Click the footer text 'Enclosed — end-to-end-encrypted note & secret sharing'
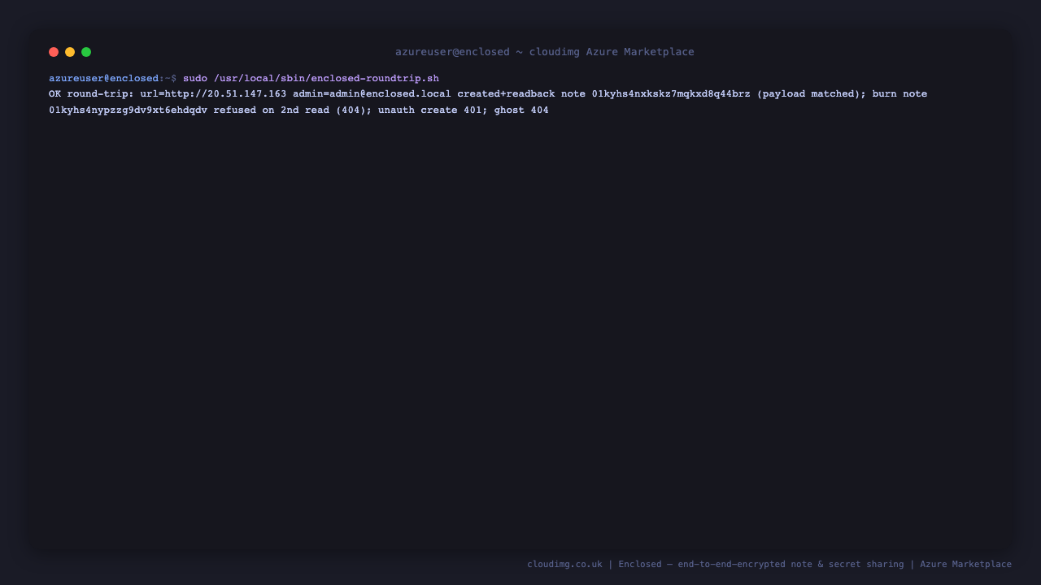This screenshot has width=1041, height=585. click(761, 564)
